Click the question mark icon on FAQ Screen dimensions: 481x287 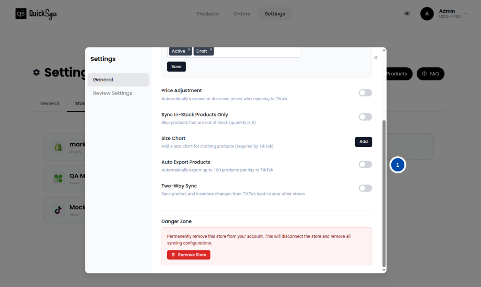pos(423,74)
